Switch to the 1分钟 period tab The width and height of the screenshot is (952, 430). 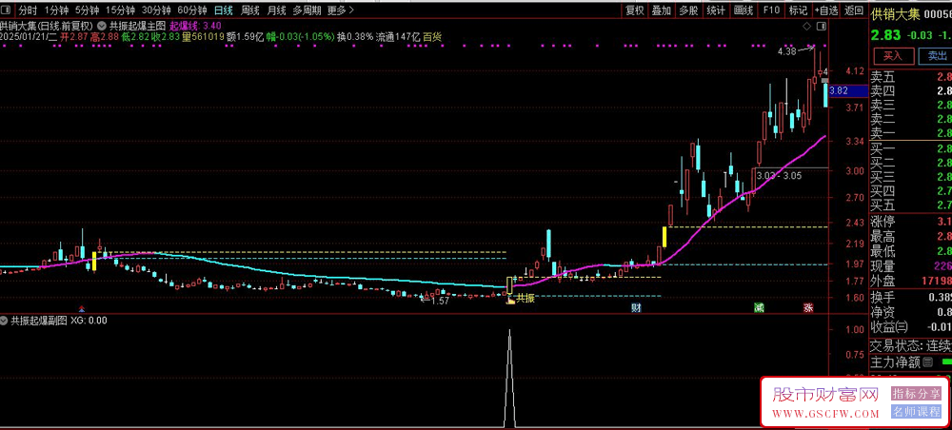pos(56,10)
